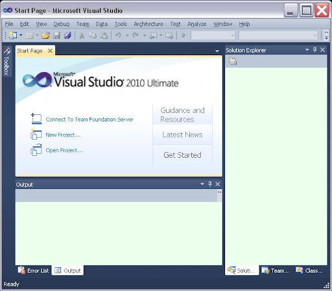Click the Cut scissors icon
The height and width of the screenshot is (291, 332).
click(82, 35)
